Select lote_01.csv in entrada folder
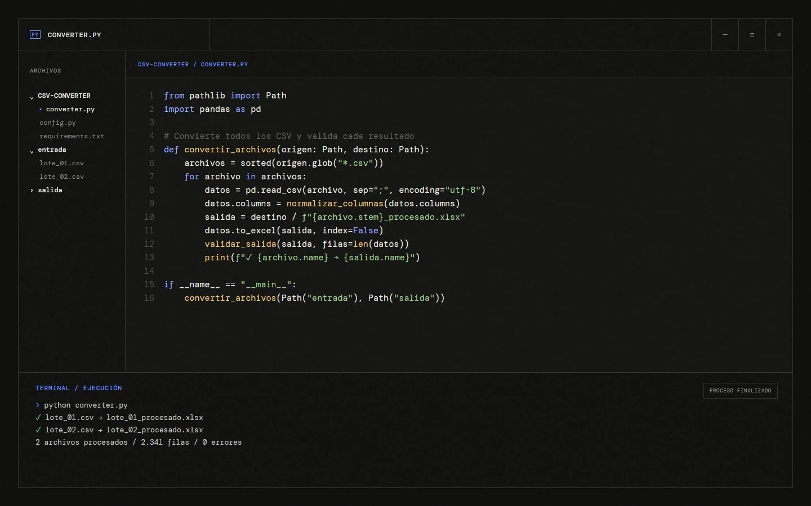This screenshot has width=811, height=506. click(x=61, y=163)
